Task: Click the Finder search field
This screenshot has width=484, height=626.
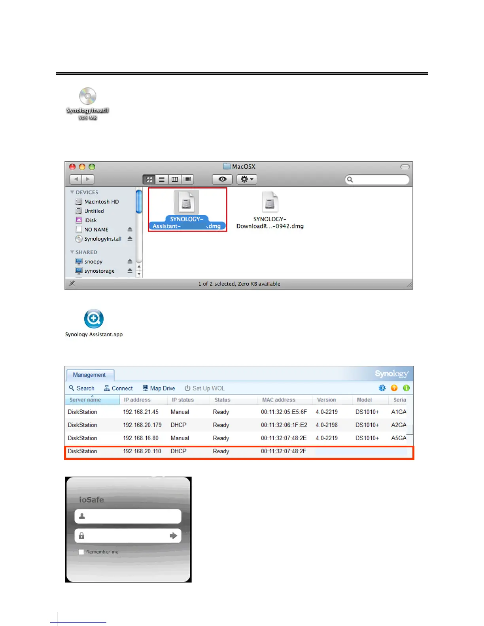Action: pos(377,180)
